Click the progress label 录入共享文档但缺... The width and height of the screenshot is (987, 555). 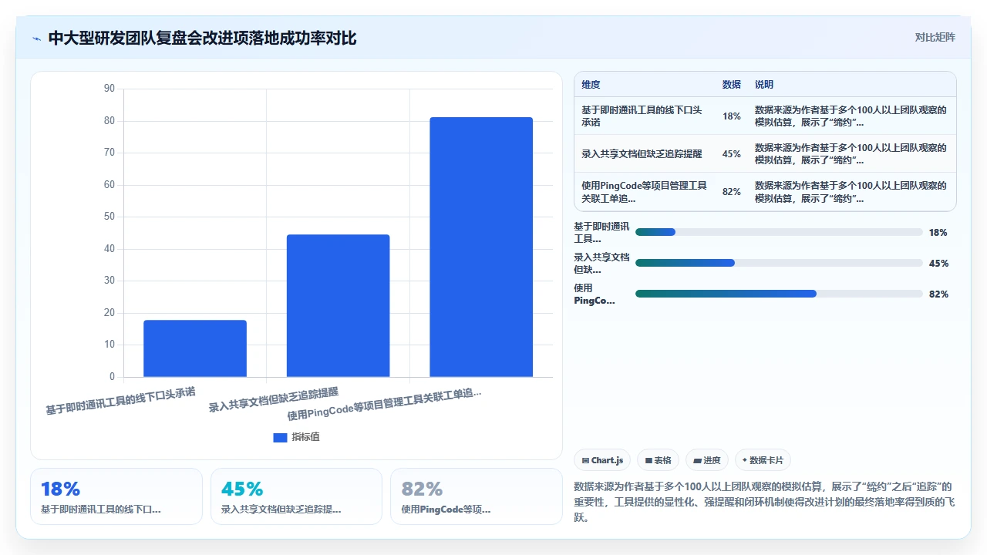(601, 263)
